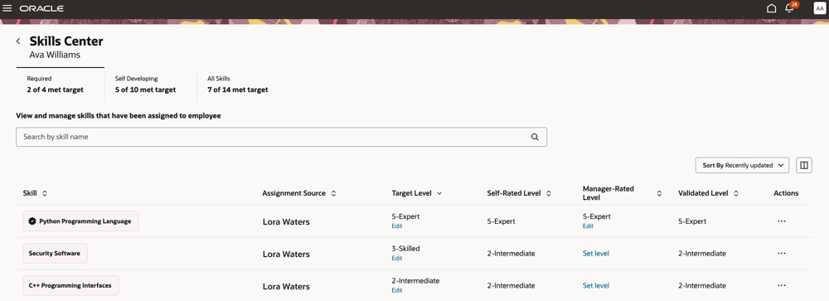This screenshot has height=301, width=829.
Task: Click the search magnifier icon
Action: pos(535,137)
